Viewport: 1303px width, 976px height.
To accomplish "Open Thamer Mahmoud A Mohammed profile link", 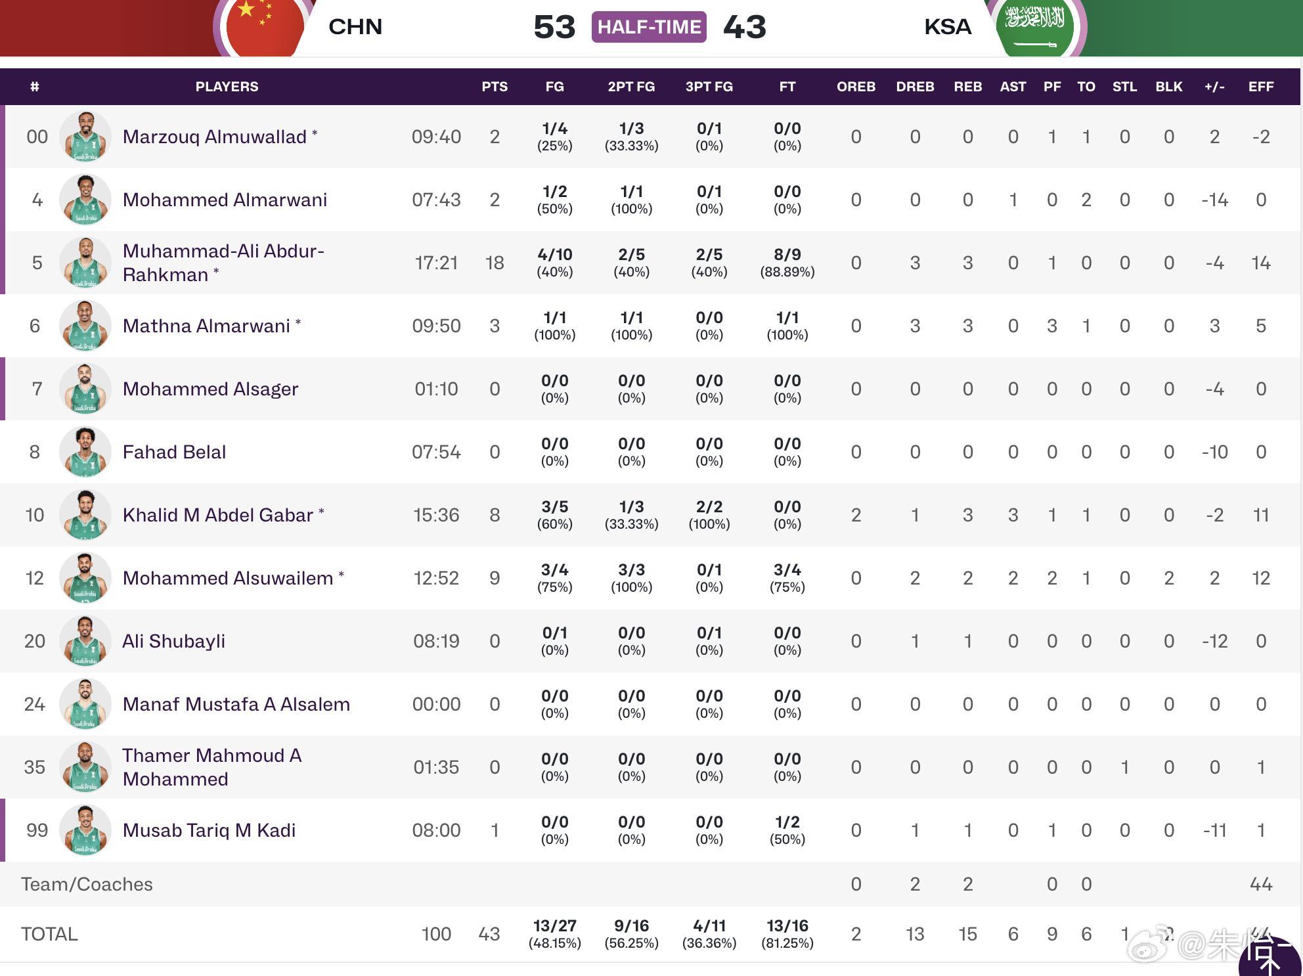I will [211, 767].
